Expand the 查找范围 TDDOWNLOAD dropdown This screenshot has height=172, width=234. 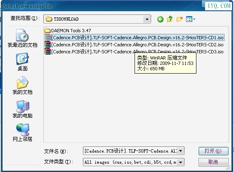147,19
